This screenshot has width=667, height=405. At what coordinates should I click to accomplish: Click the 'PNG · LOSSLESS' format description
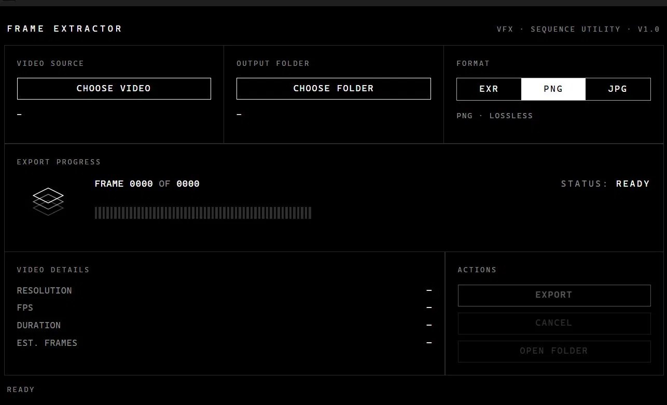(x=495, y=116)
